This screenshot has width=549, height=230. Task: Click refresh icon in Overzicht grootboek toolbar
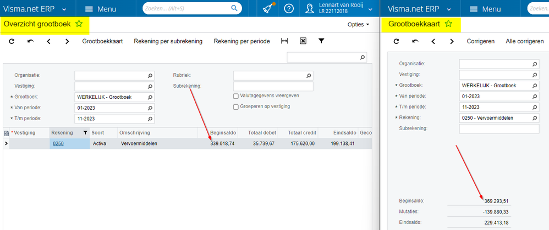pos(12,41)
